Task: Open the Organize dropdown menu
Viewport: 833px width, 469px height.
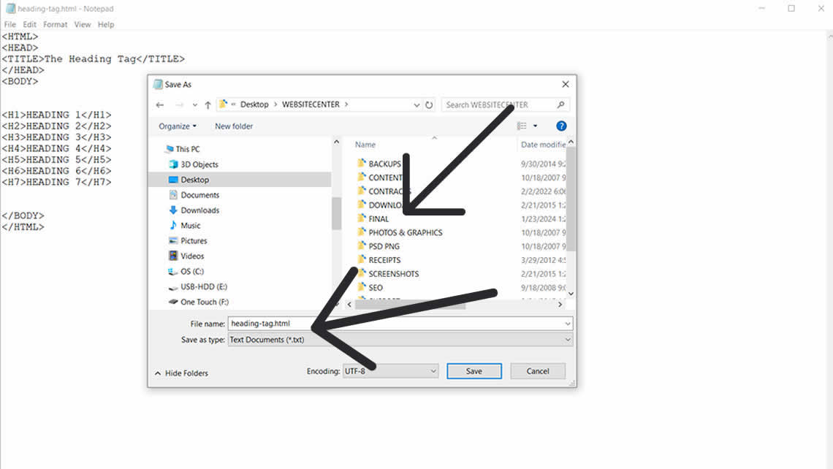Action: click(x=178, y=126)
